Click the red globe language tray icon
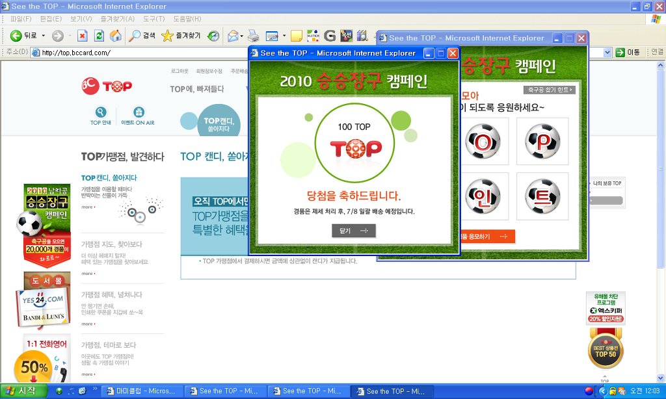The height and width of the screenshot is (399, 666). pyautogui.click(x=589, y=391)
